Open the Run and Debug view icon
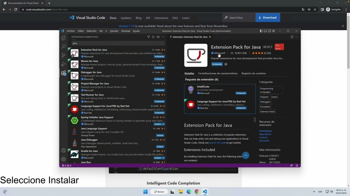This screenshot has height=196, width=350. click(63, 64)
